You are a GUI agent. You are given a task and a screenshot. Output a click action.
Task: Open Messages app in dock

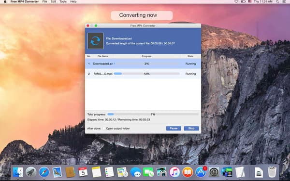click(135, 172)
